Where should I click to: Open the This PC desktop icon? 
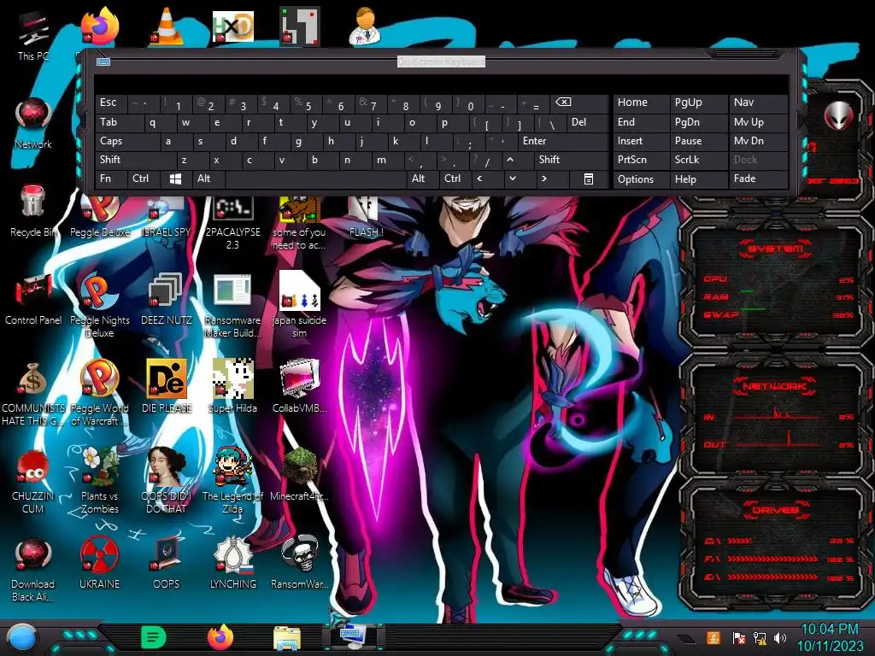33,36
